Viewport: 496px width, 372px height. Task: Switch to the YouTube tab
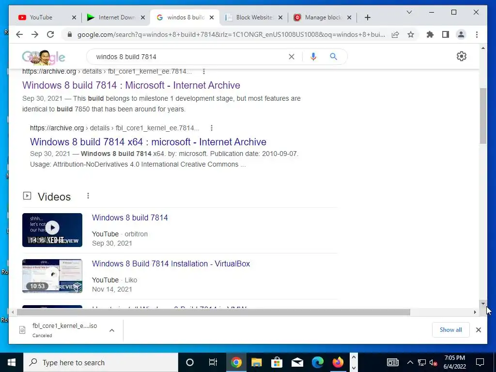coord(41,17)
